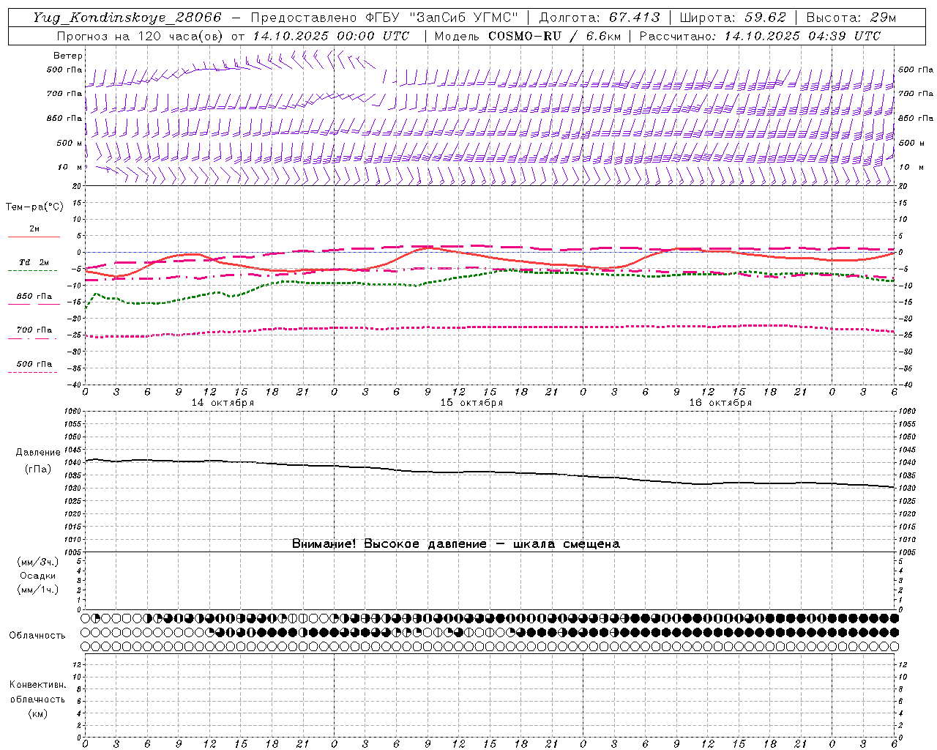Click the Ветер section label

click(x=68, y=56)
